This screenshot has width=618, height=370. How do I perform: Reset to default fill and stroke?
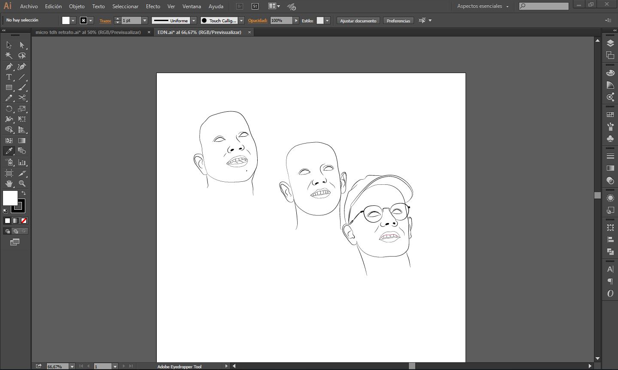pyautogui.click(x=5, y=211)
